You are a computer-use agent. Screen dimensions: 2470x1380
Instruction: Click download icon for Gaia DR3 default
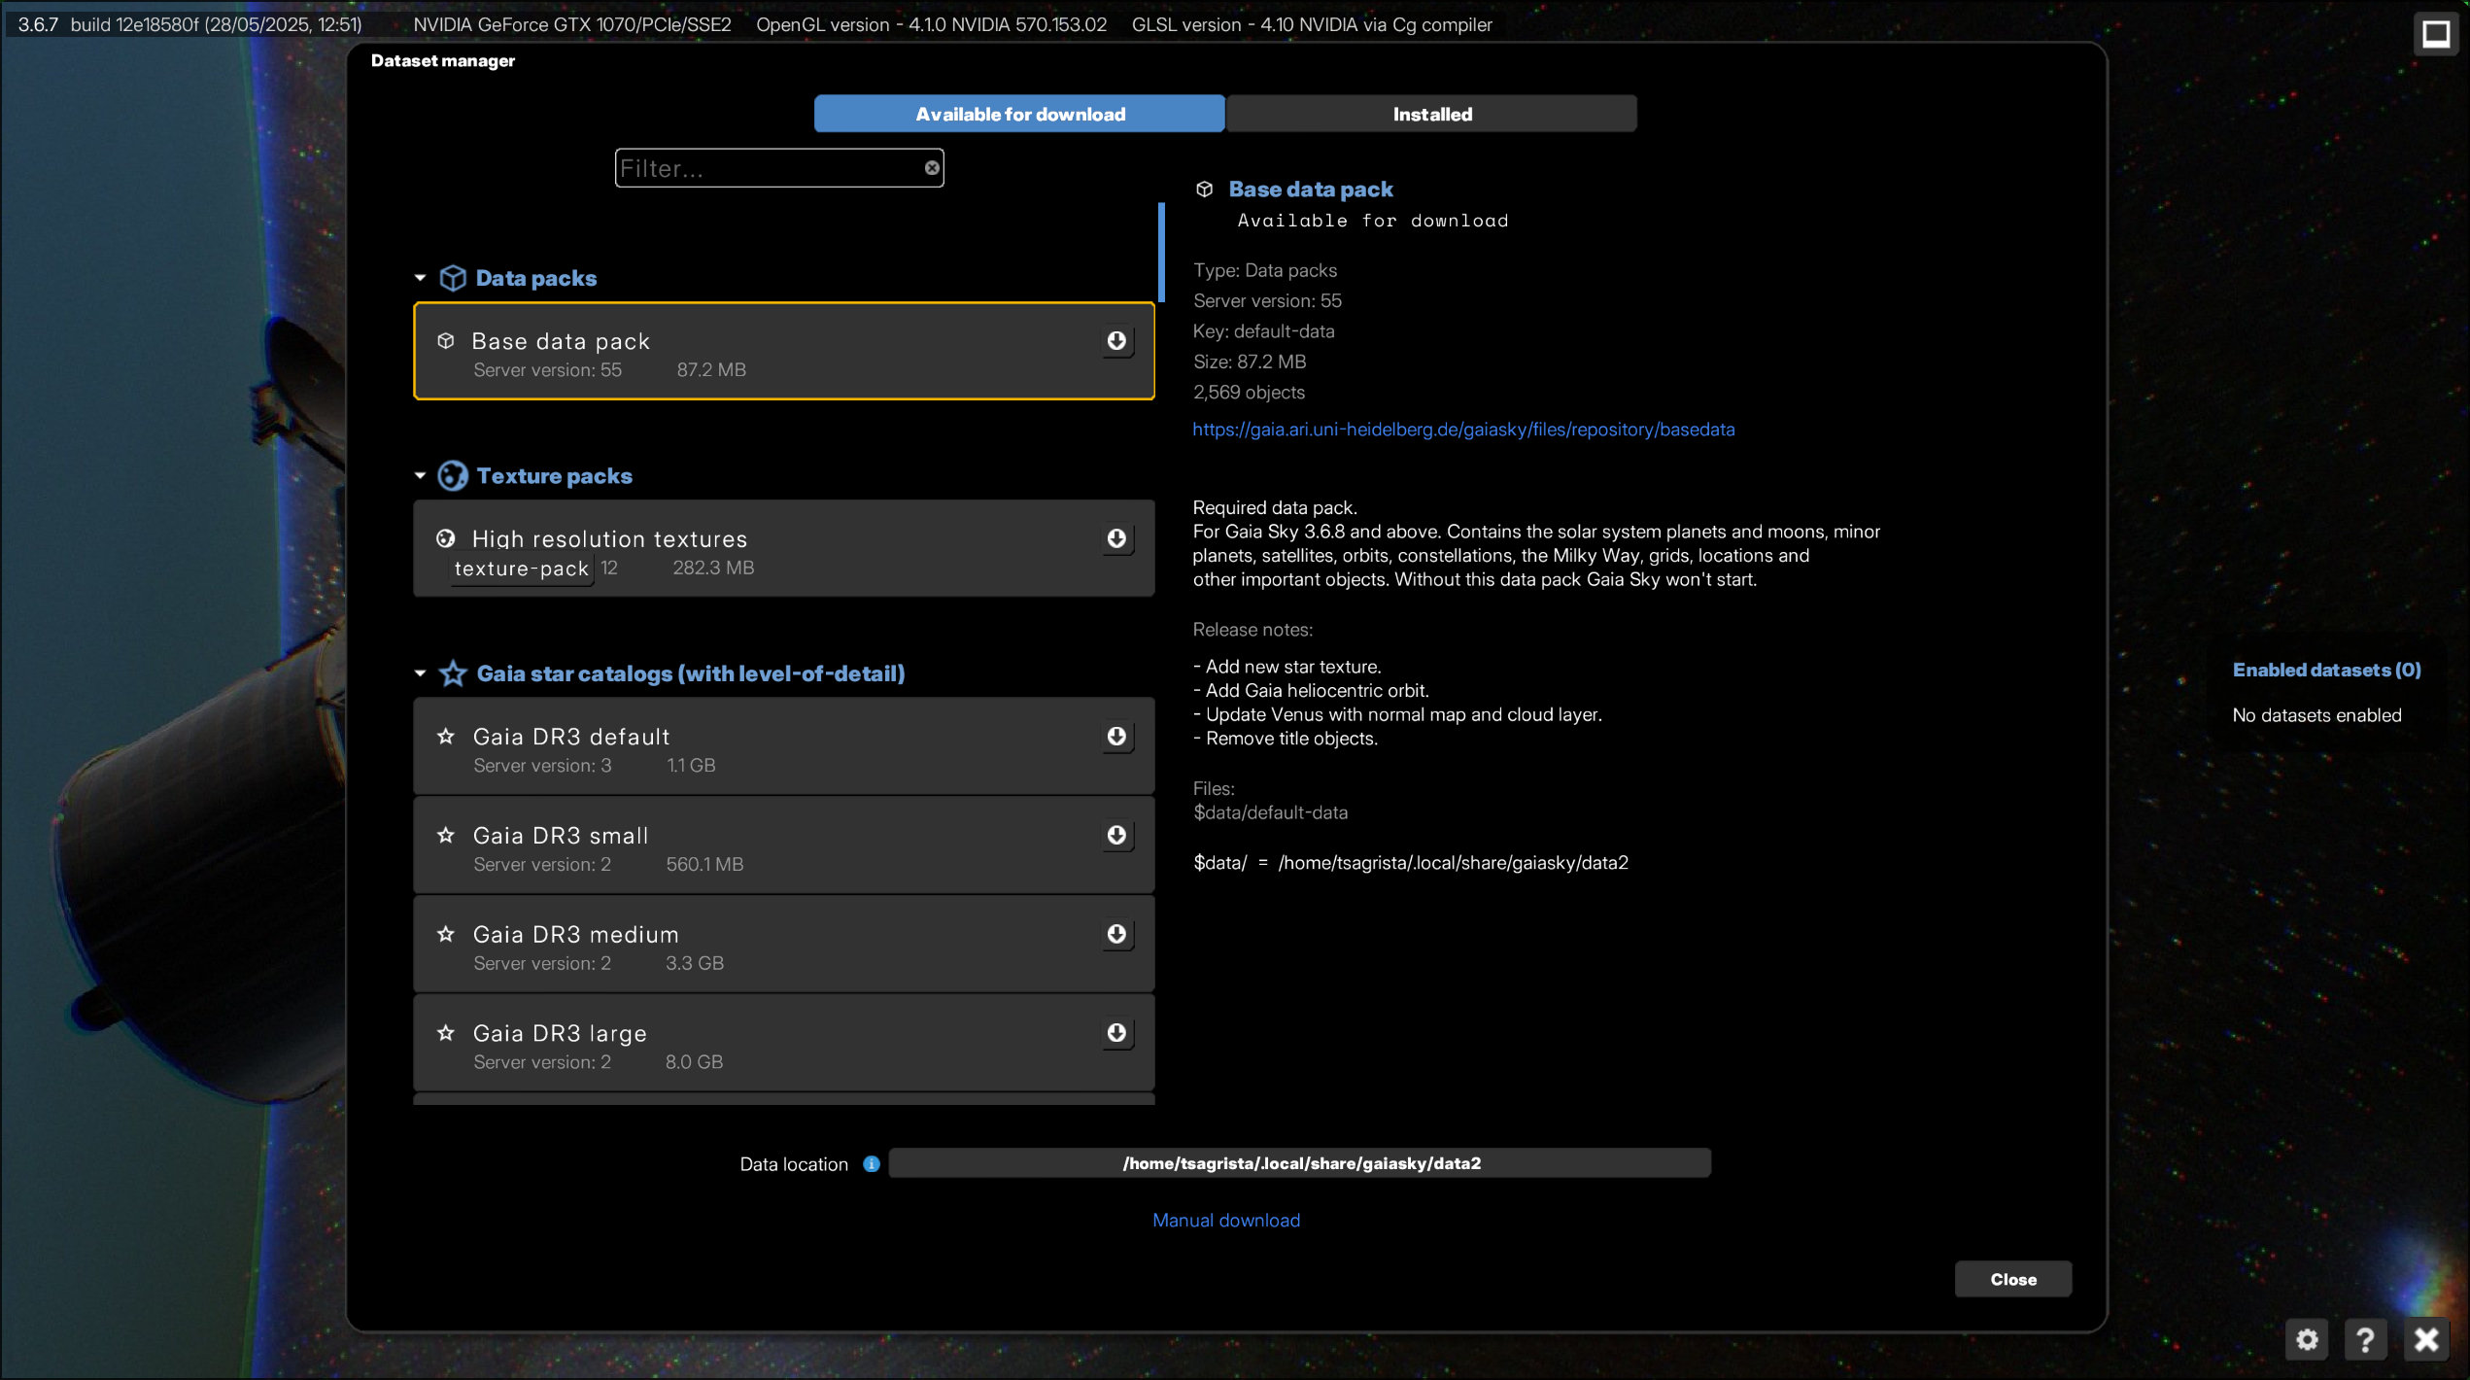[x=1116, y=737]
